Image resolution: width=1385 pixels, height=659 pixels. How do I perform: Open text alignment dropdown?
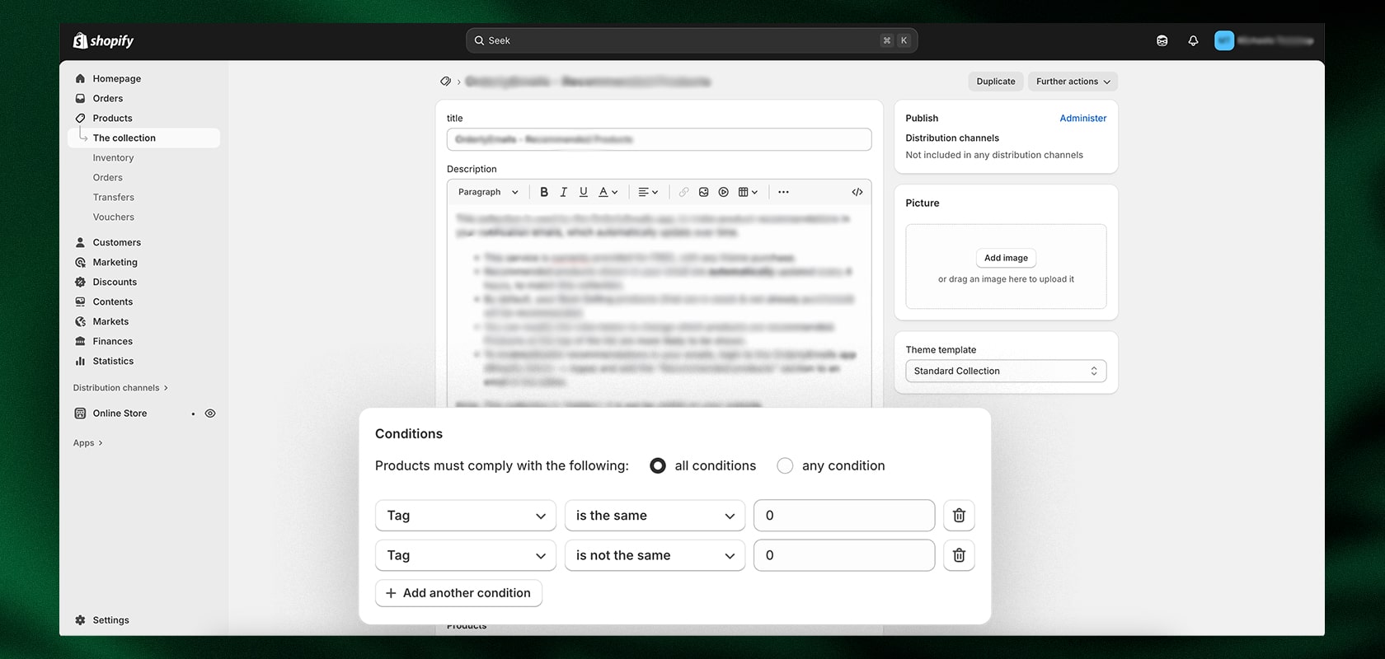(x=648, y=192)
